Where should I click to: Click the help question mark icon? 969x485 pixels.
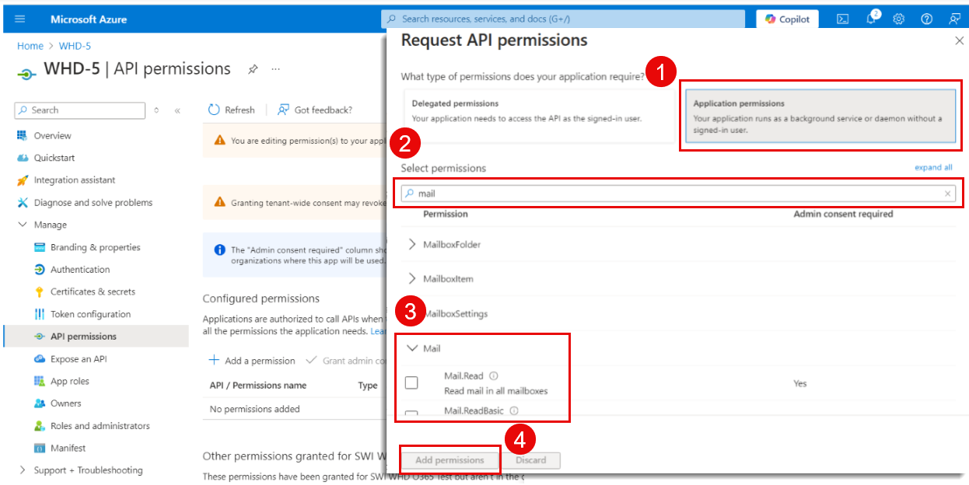click(x=926, y=19)
